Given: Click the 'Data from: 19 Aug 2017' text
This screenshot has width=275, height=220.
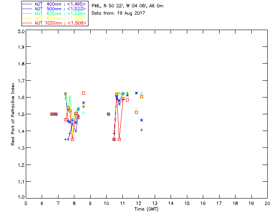Looking at the screenshot, I should 118,13.
